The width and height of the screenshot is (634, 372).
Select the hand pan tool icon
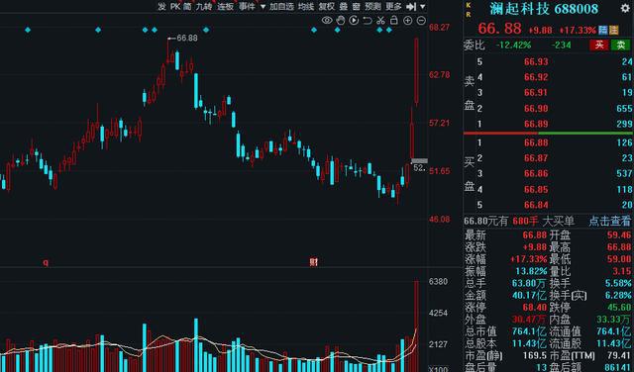pyautogui.click(x=341, y=20)
